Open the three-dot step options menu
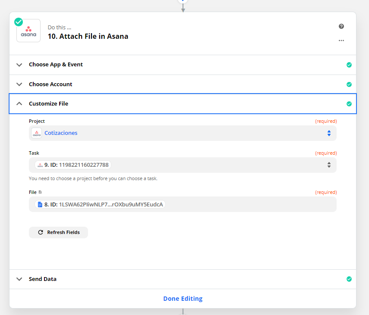 pos(341,41)
